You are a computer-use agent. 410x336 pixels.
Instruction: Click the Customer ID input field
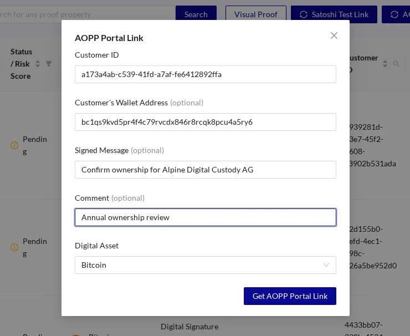pyautogui.click(x=205, y=74)
